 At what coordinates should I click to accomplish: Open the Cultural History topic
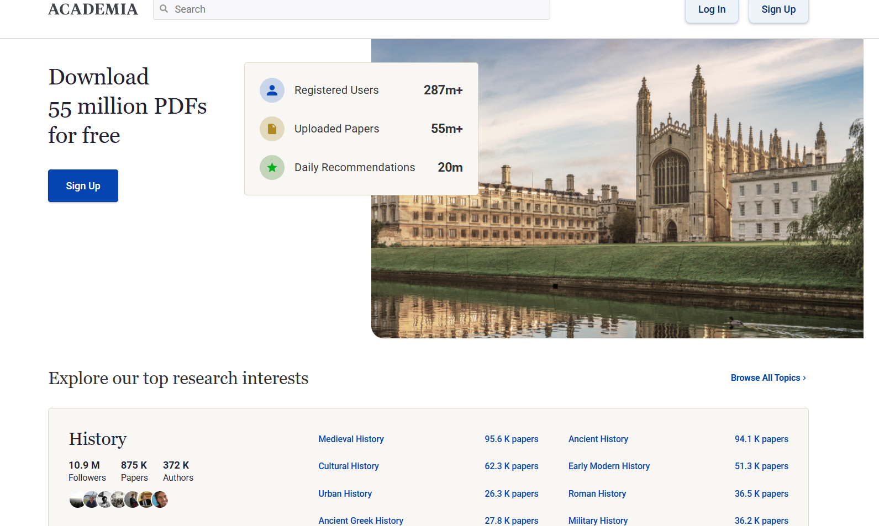click(349, 466)
